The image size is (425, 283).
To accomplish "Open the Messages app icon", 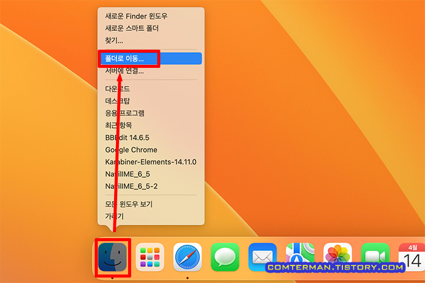I will click(225, 257).
